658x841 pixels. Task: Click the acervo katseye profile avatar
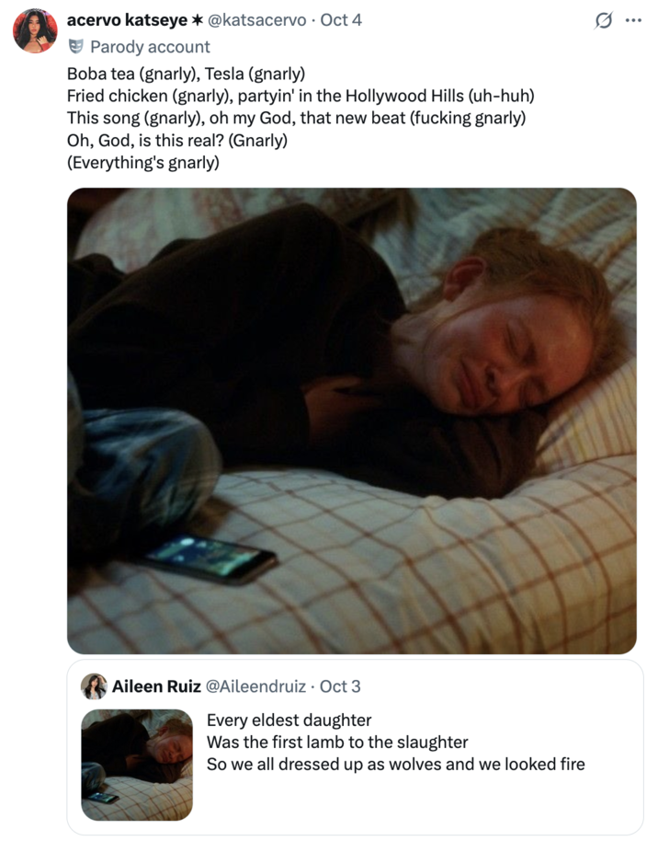35,31
